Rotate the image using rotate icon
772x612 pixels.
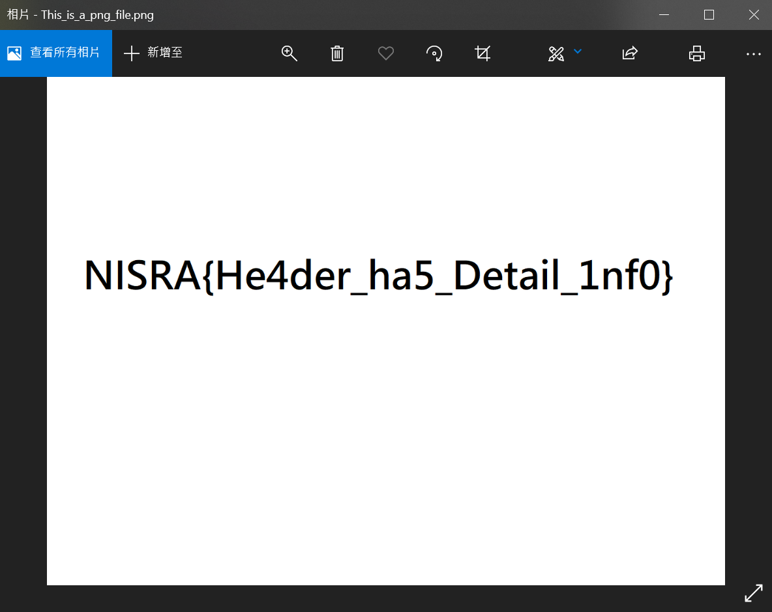coord(434,53)
